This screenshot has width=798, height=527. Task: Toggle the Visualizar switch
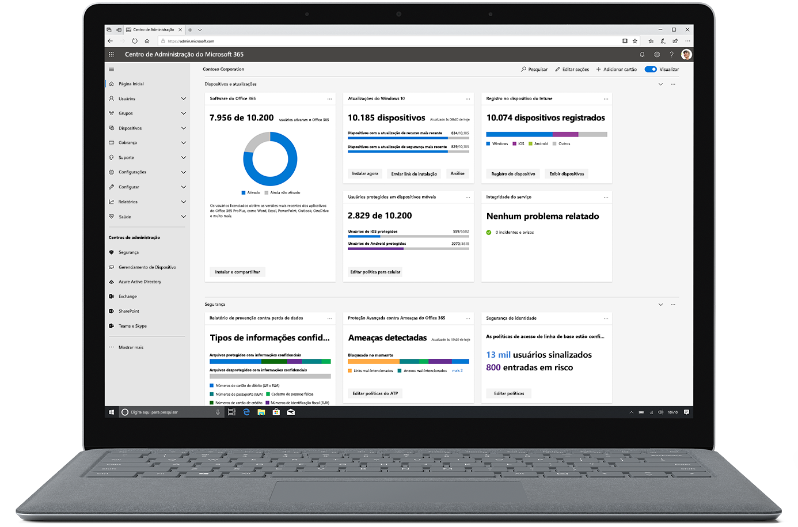click(651, 69)
